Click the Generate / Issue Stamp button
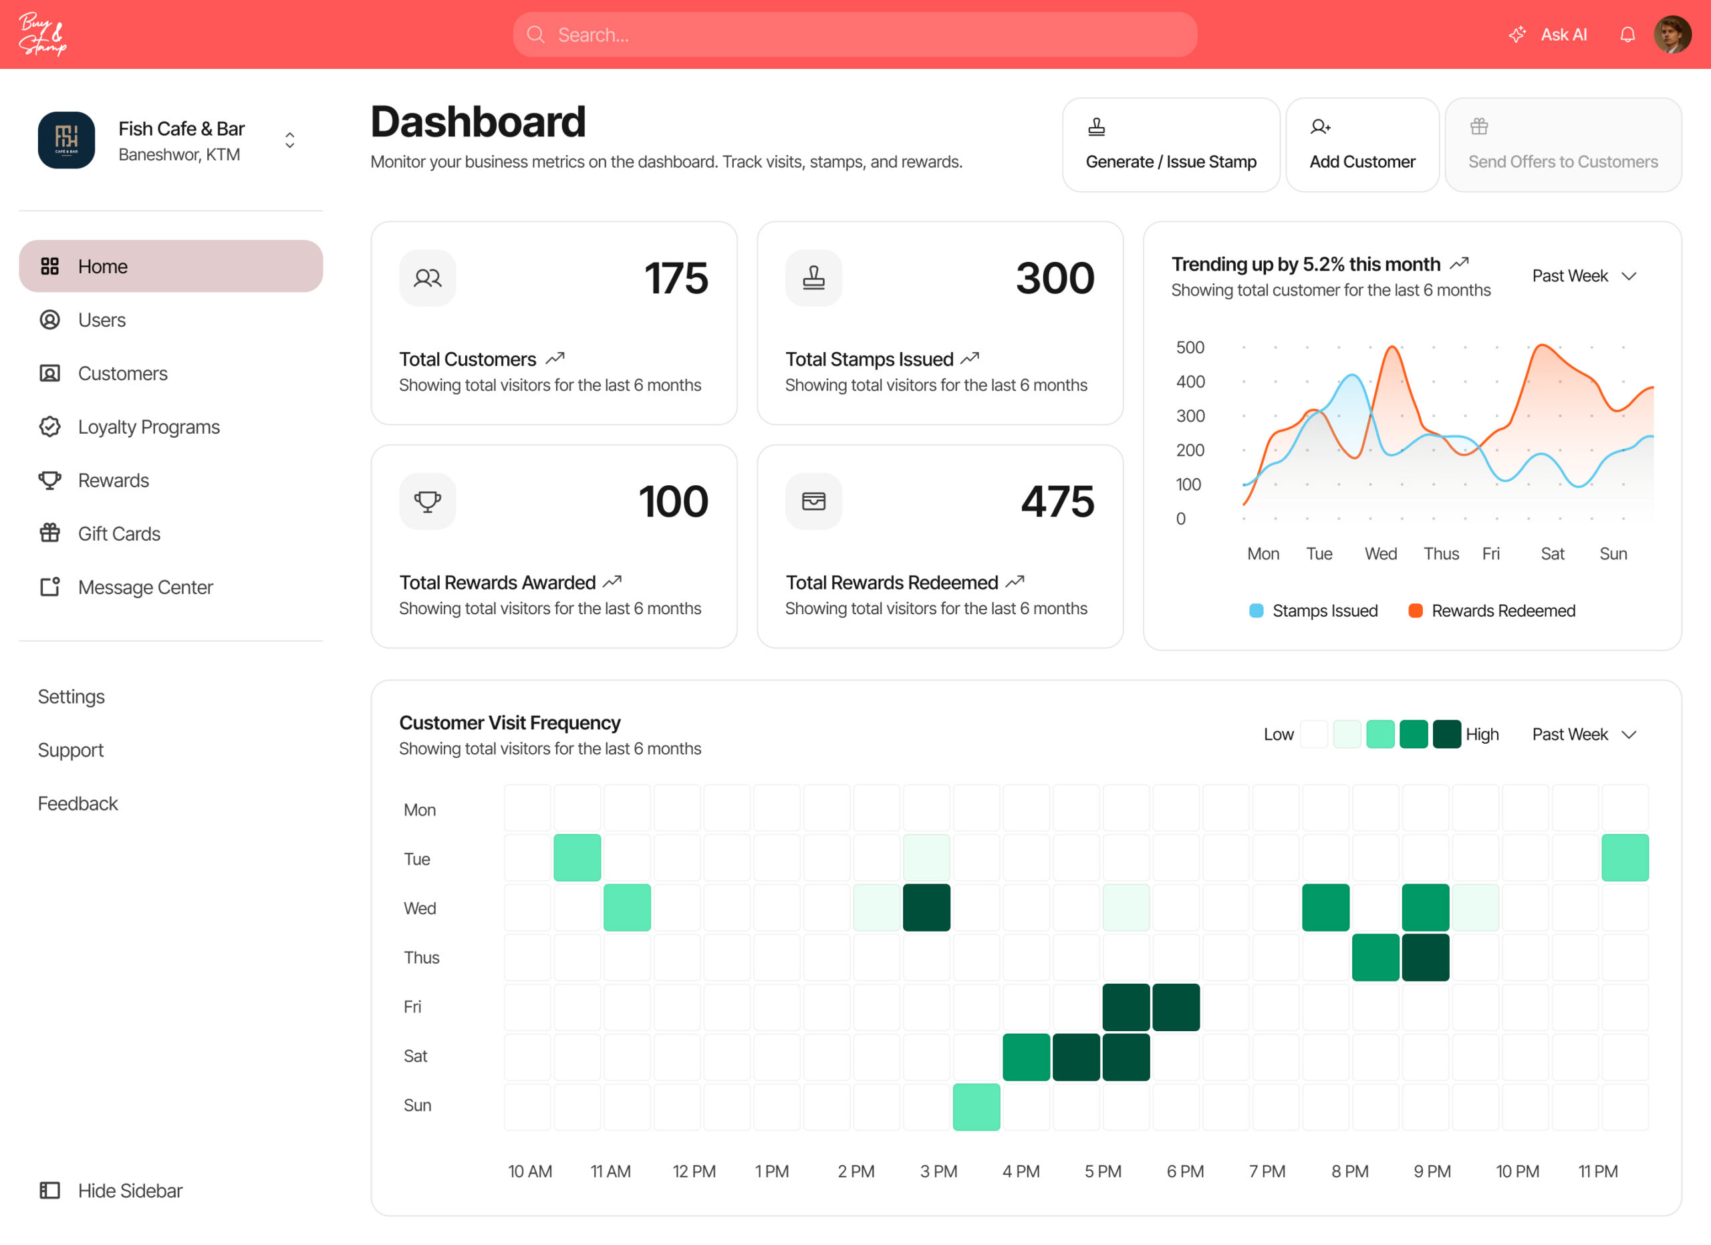 click(x=1171, y=145)
